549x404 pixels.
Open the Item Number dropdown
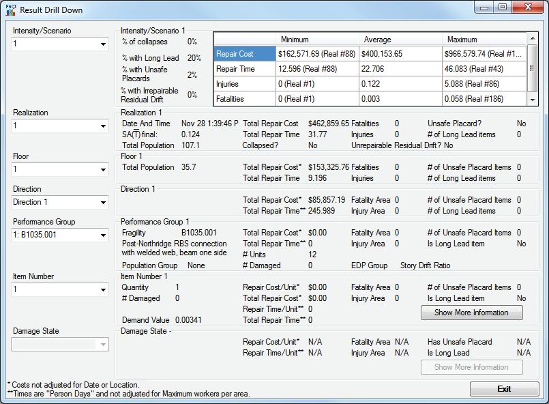click(60, 290)
